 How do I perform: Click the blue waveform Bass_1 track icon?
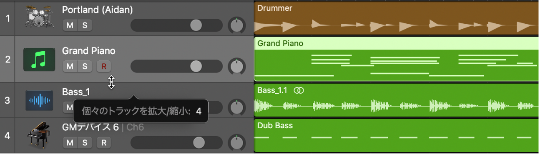(39, 100)
